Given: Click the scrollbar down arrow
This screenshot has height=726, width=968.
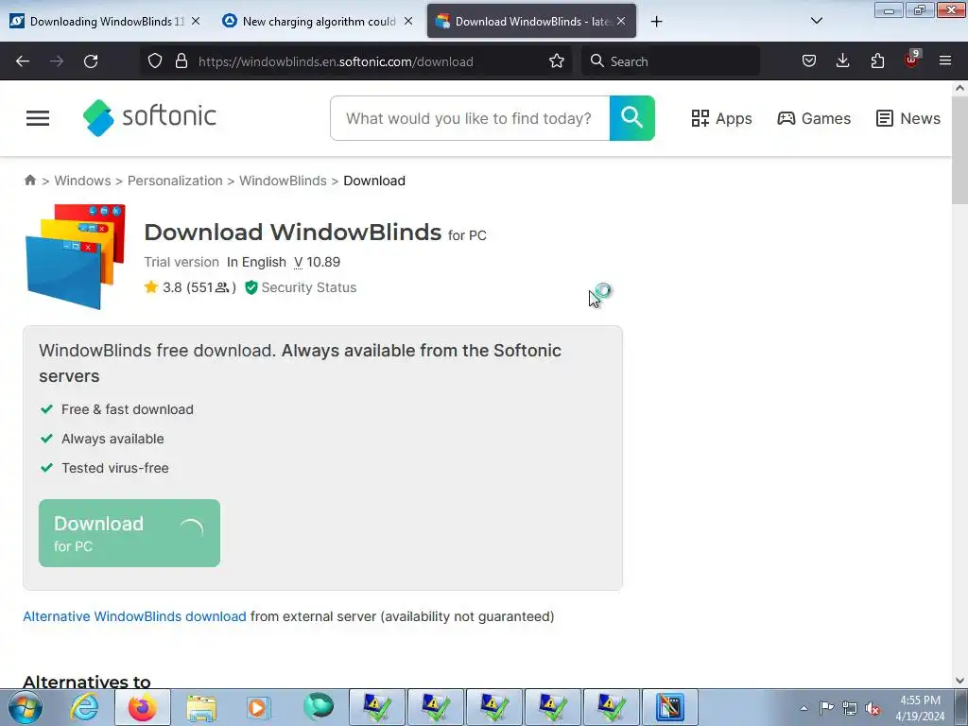Looking at the screenshot, I should pos(959,681).
